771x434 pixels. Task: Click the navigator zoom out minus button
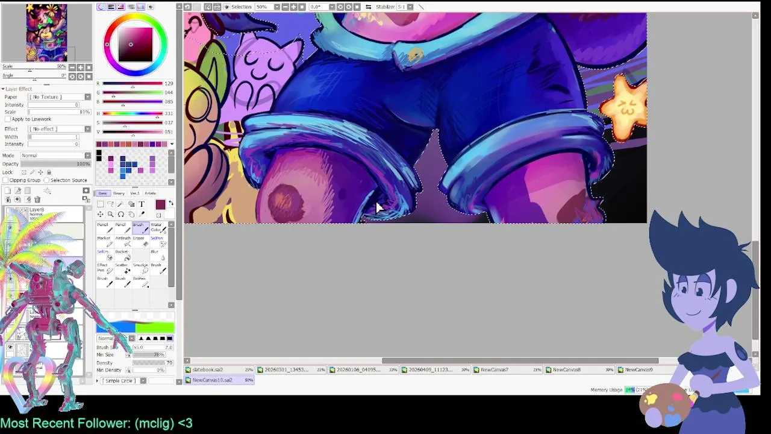[x=72, y=67]
